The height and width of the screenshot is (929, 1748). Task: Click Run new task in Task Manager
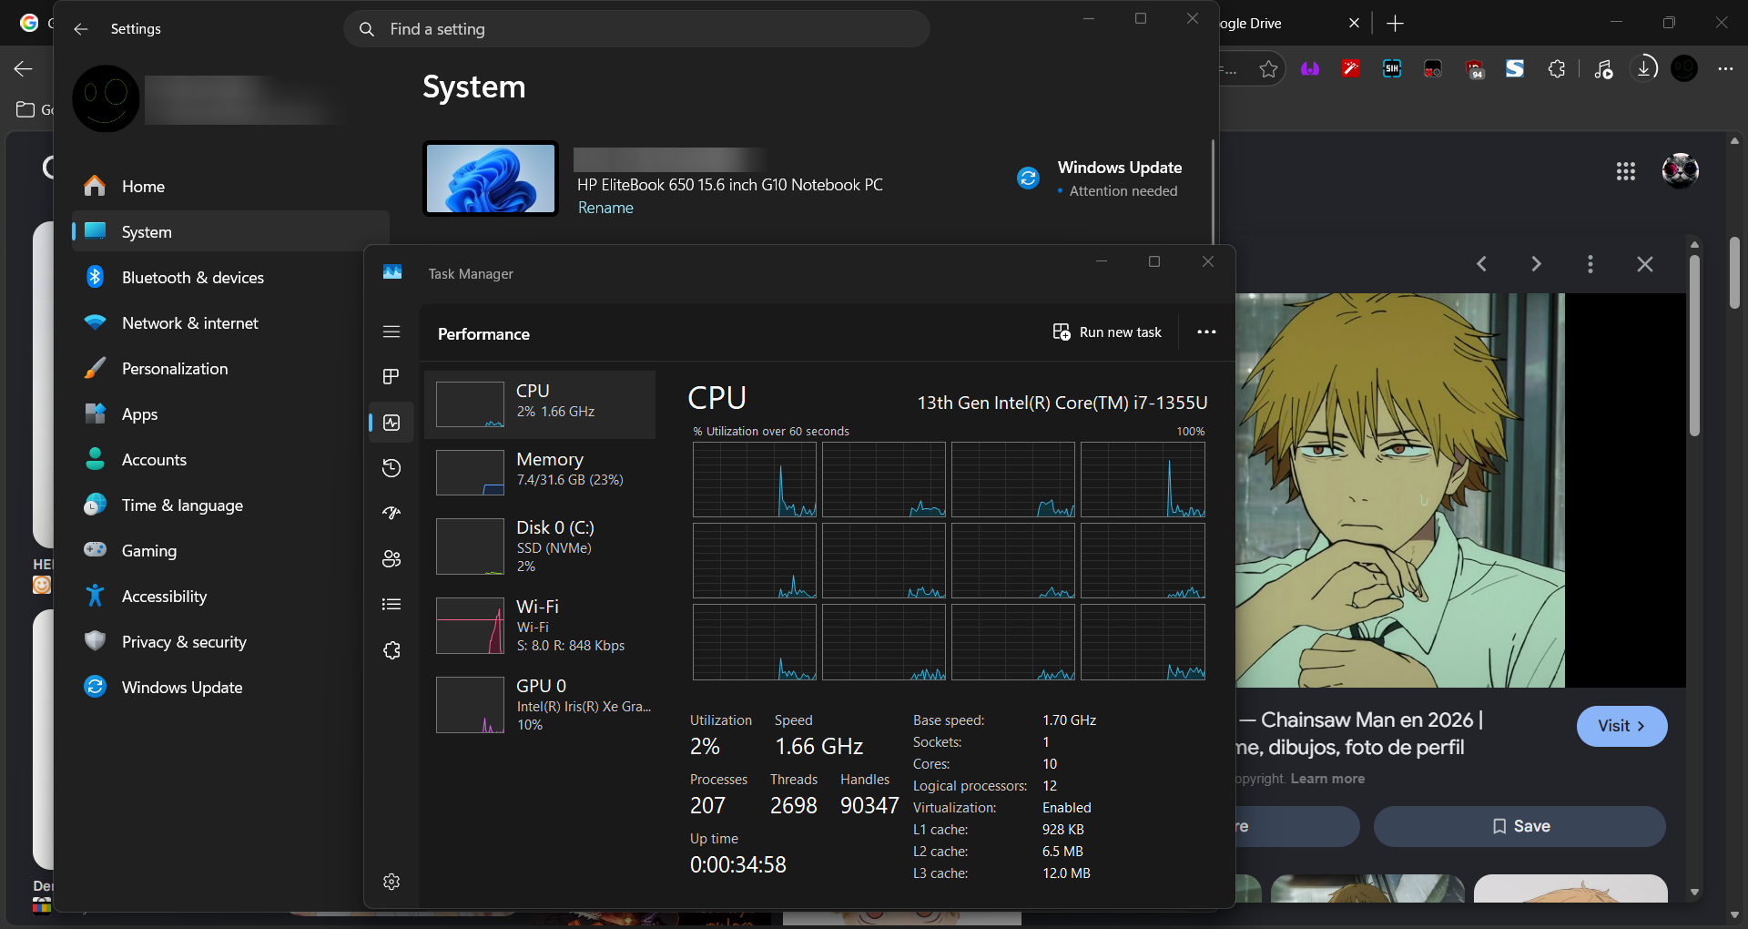pos(1107,332)
